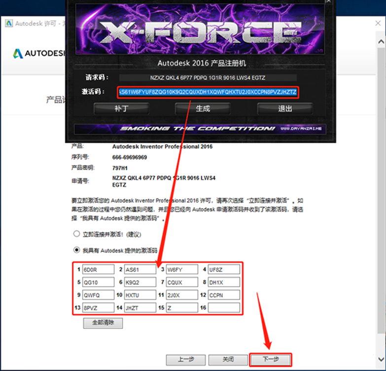Click activation code box 11 containing 2J0X
Viewport: 386px width, 371px height.
pyautogui.click(x=182, y=295)
